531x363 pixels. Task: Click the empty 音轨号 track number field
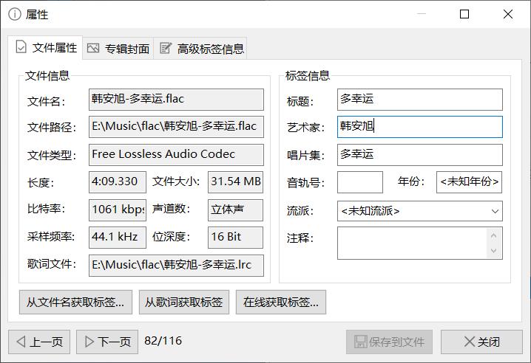[360, 182]
